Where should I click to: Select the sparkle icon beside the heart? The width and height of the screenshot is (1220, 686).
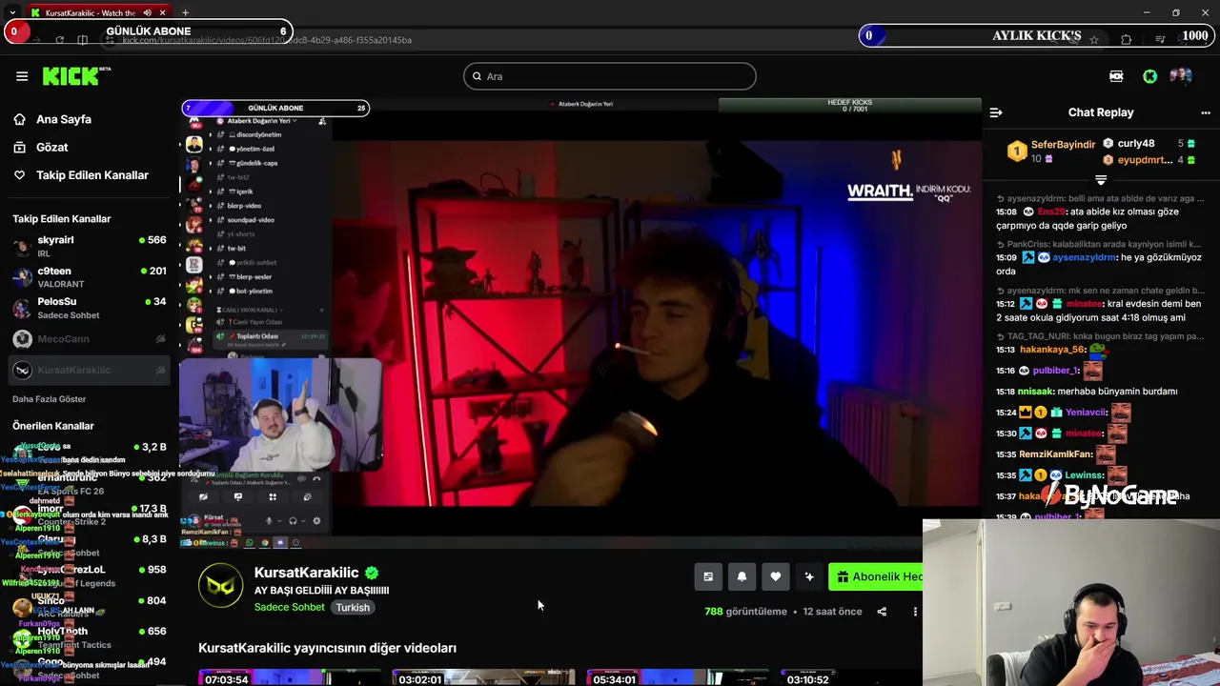tap(809, 576)
